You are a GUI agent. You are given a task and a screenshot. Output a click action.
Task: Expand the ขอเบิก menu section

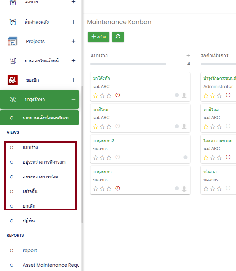[73, 80]
